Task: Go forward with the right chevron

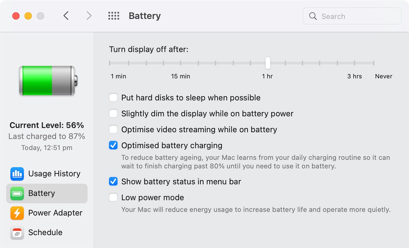Action: 89,16
